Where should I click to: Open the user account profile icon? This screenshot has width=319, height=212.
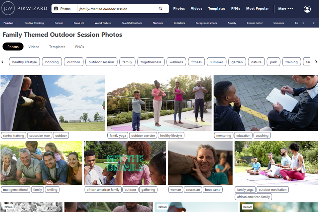click(307, 9)
